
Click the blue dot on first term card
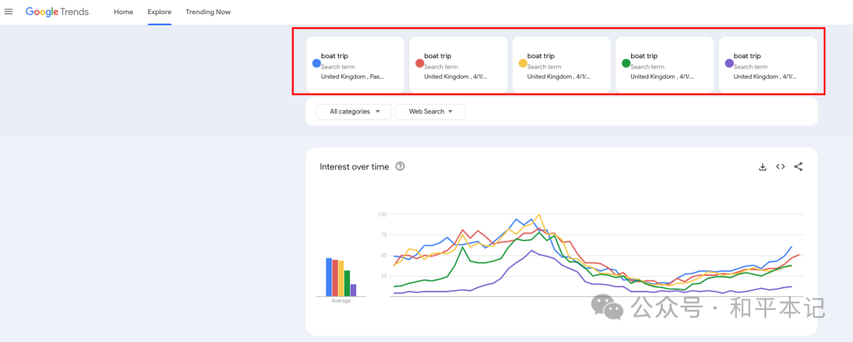pyautogui.click(x=316, y=64)
